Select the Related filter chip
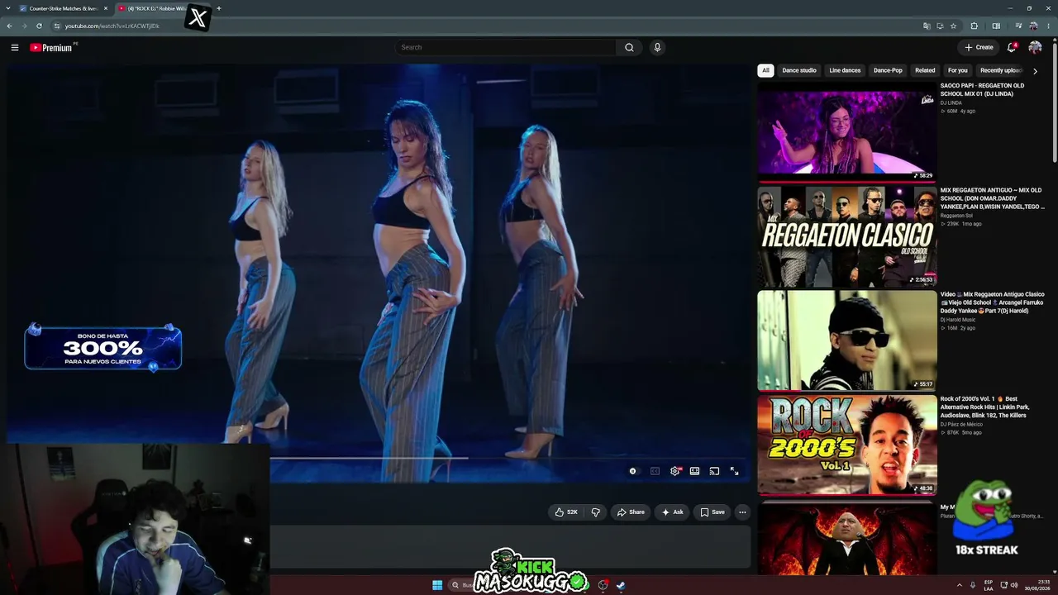 point(925,70)
